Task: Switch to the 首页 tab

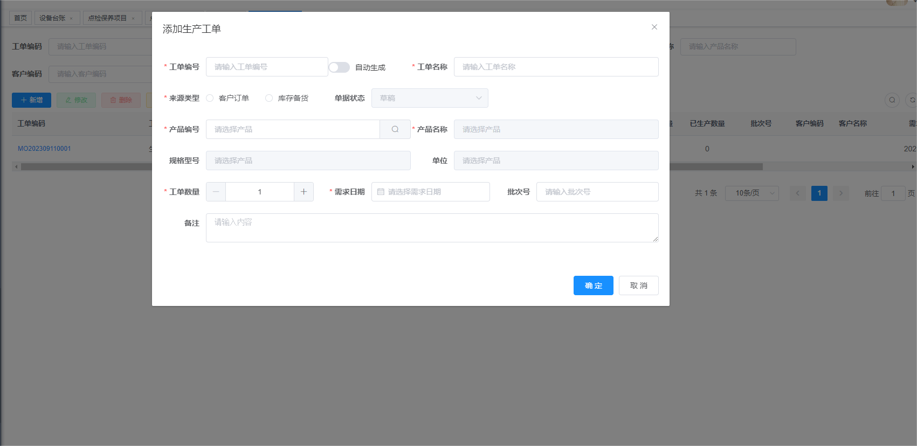Action: tap(20, 18)
